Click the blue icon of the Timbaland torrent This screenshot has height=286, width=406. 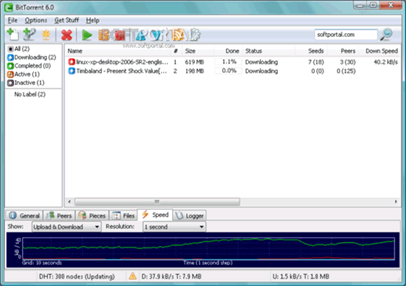click(x=71, y=71)
